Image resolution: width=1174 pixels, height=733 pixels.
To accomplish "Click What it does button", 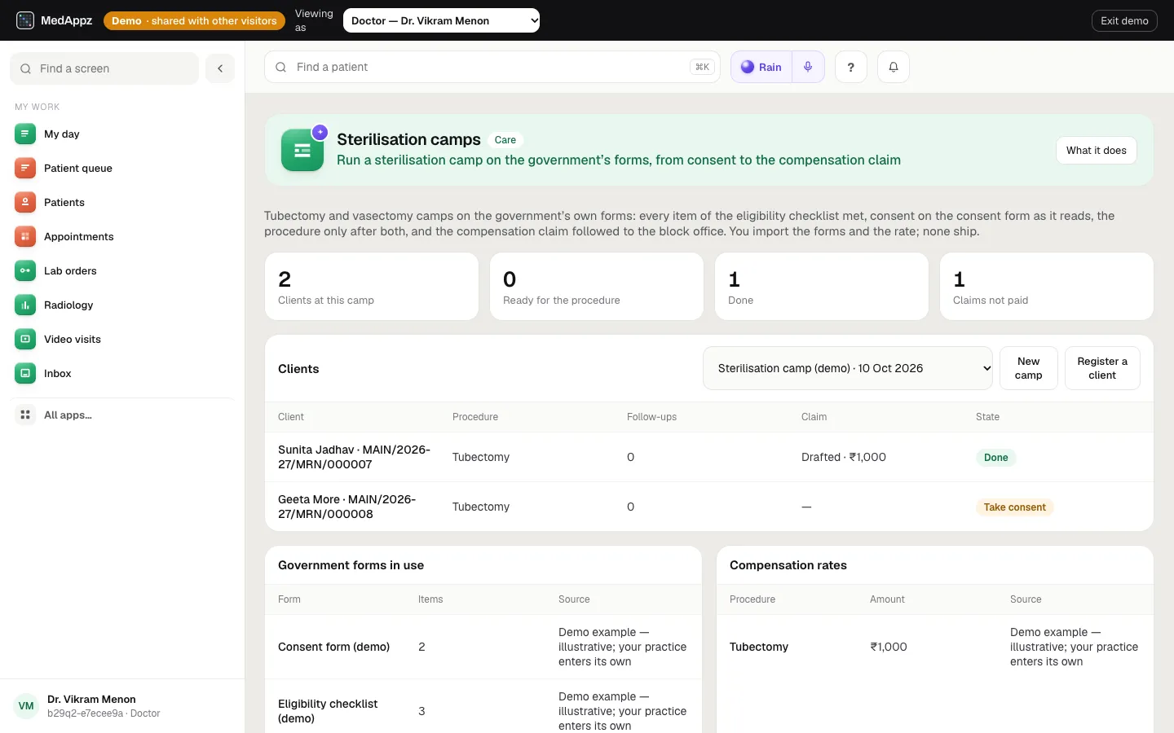I will pos(1097,150).
